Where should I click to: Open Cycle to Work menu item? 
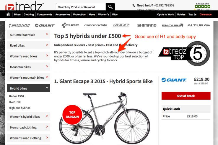tap(165, 14)
